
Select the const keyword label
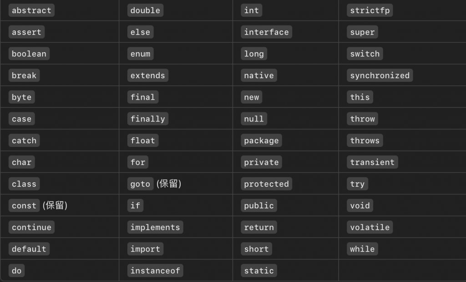pos(24,206)
